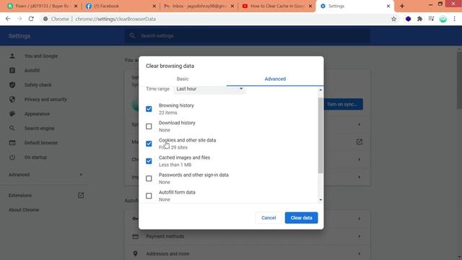The image size is (462, 260).
Task: Click the Turn on sync button
Action: 344,104
